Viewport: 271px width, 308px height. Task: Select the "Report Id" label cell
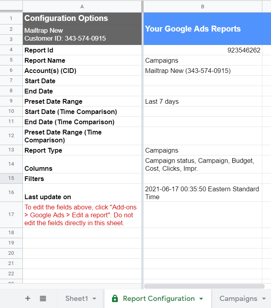click(82, 50)
